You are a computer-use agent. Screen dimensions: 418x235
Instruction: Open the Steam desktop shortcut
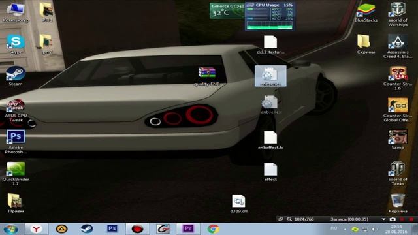[16, 76]
